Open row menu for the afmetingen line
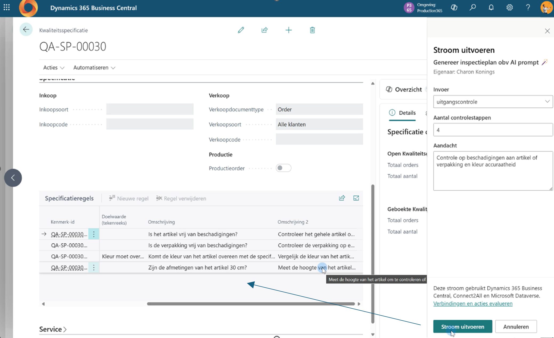 click(x=94, y=267)
